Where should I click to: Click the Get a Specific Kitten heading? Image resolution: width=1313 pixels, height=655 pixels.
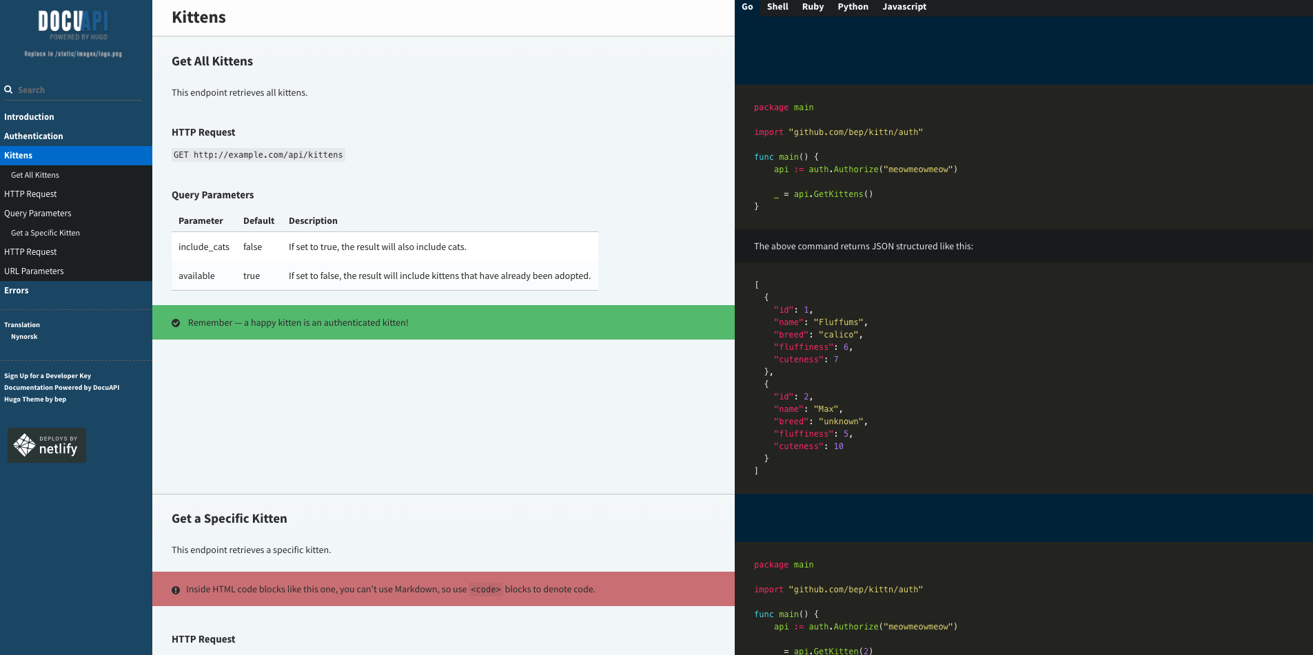coord(230,519)
